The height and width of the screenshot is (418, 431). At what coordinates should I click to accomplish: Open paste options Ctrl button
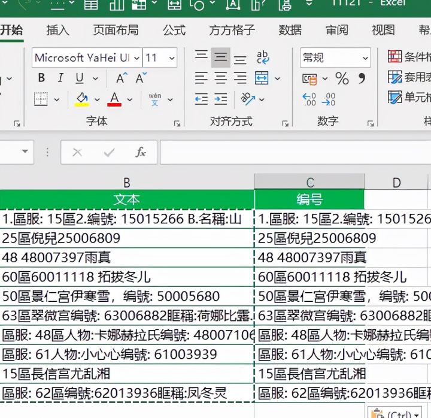pos(394,412)
